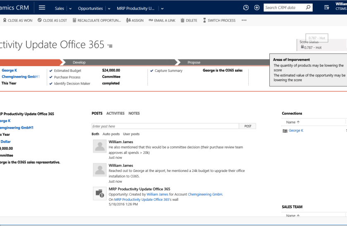The image size is (347, 226).
Task: Open MRP Productivity Update Office 365 wall link
Action: (142, 200)
